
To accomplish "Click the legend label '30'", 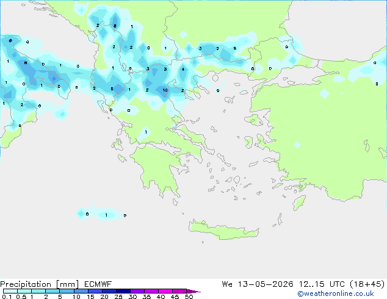I will coord(132,297).
